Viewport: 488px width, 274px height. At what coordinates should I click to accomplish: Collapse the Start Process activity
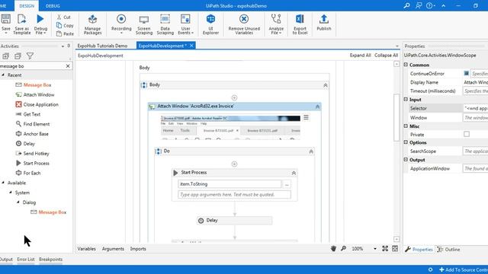tap(294, 173)
